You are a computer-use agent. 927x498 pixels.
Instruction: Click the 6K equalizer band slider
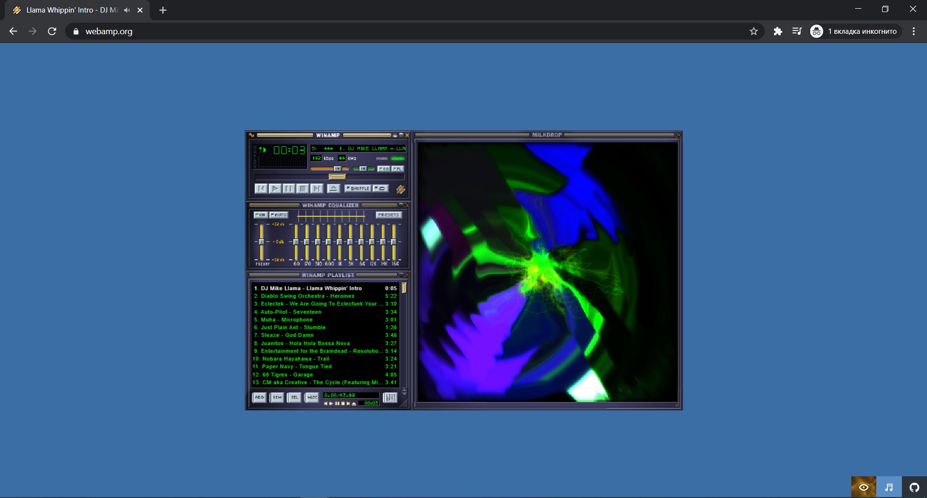pos(361,242)
